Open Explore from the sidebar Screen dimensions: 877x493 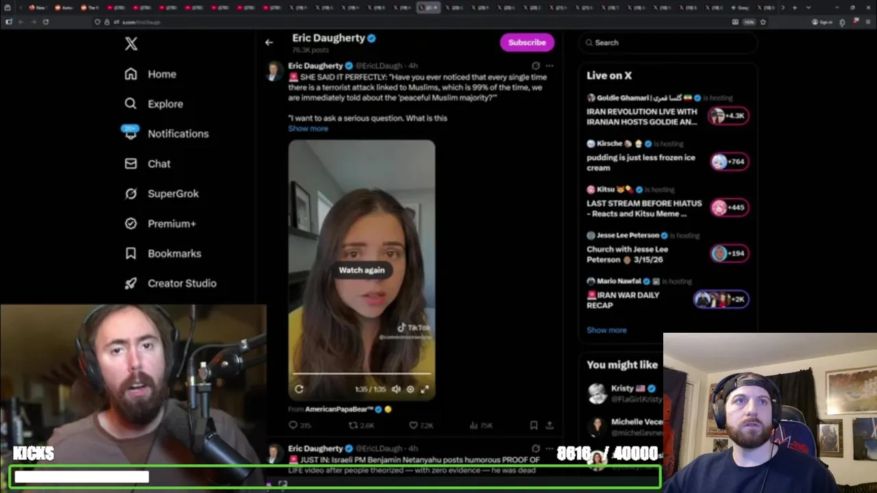point(153,104)
